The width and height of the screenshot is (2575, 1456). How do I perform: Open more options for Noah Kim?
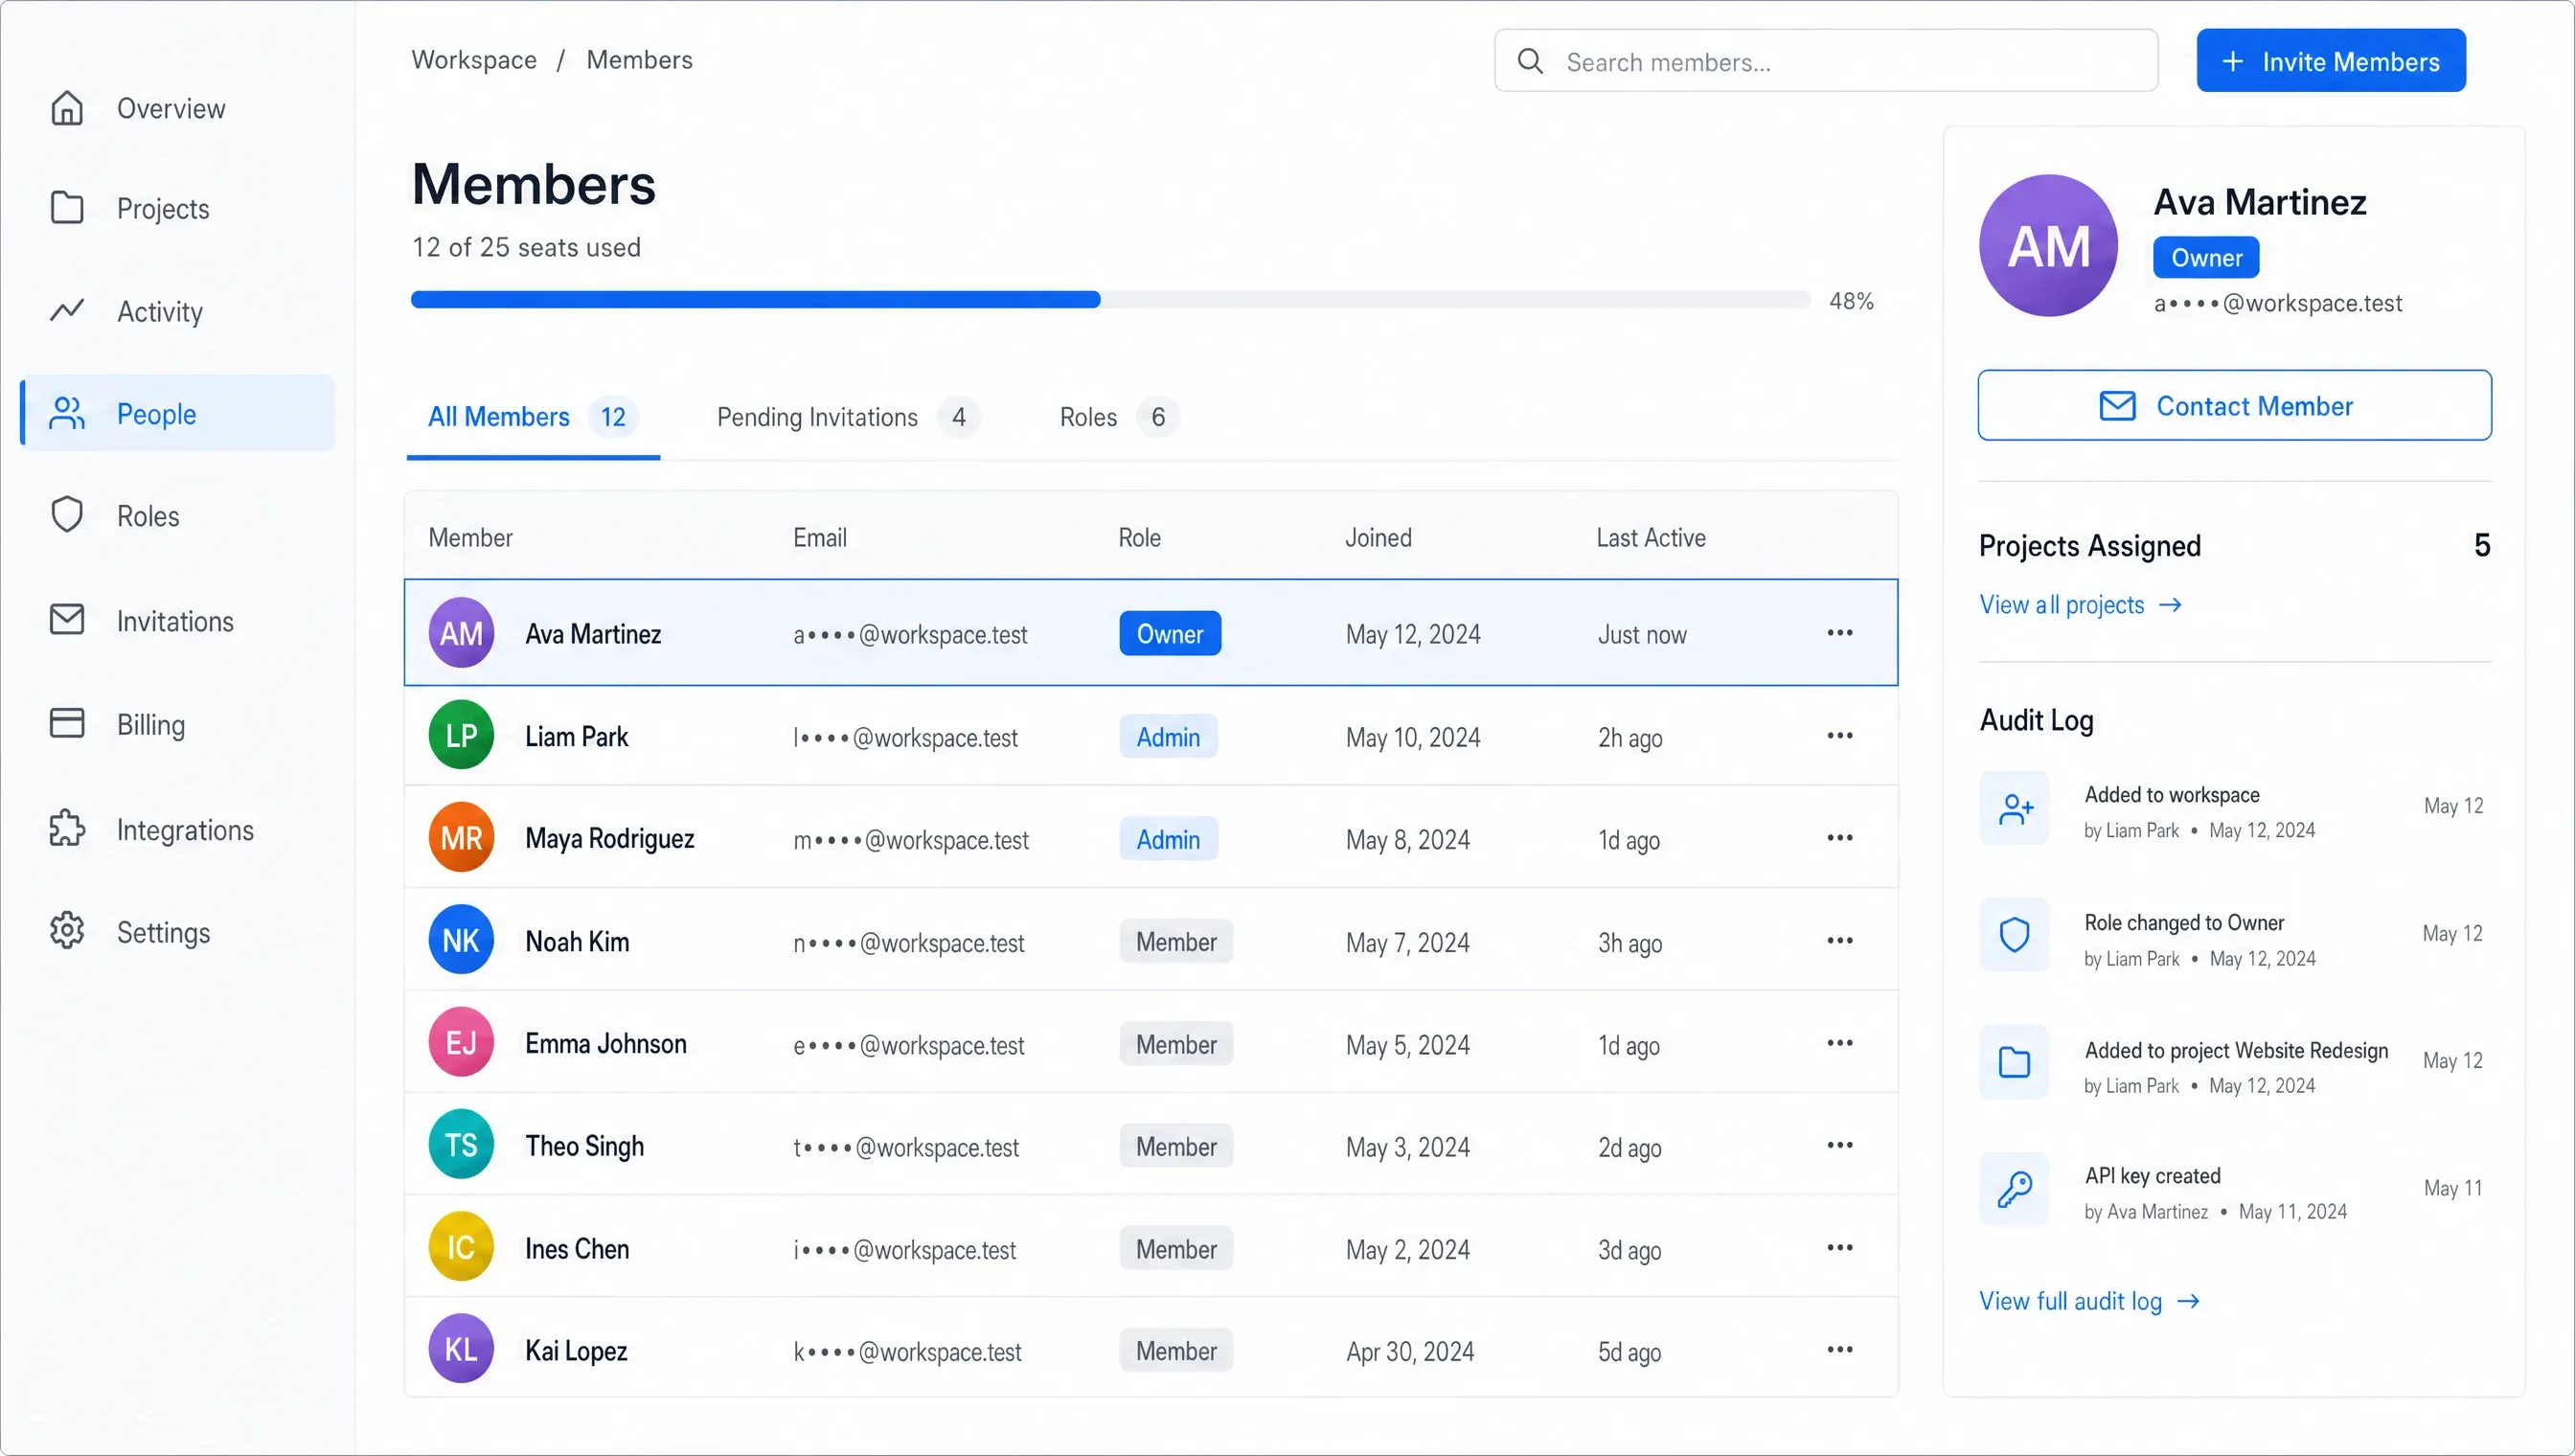coord(1840,941)
